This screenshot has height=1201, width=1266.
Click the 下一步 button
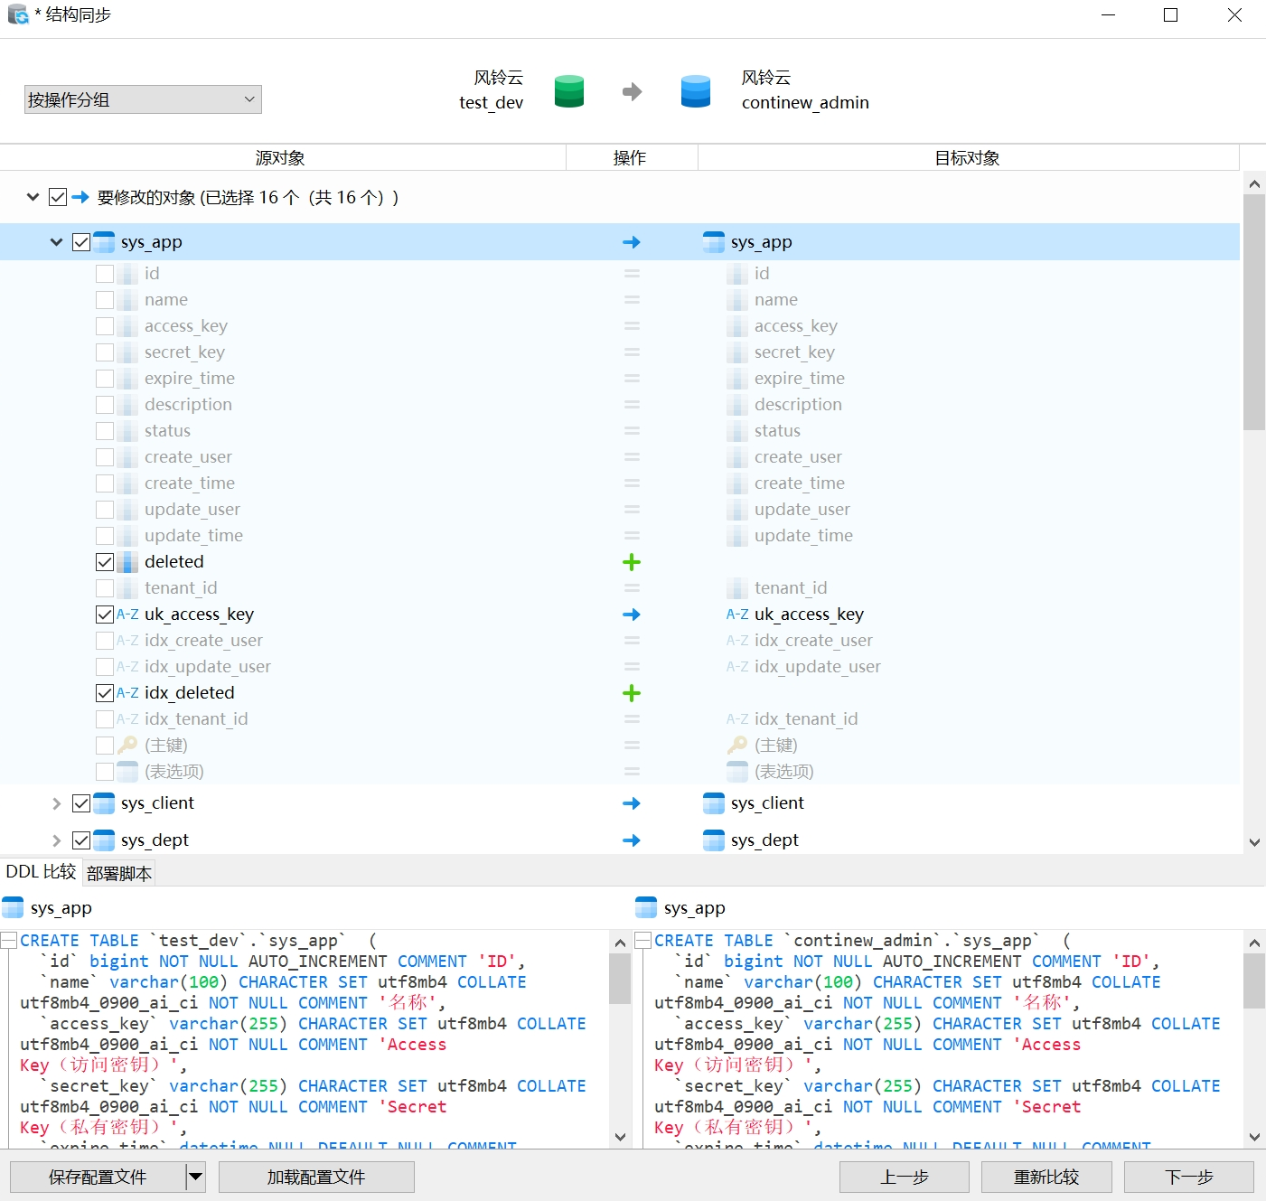click(x=1188, y=1177)
